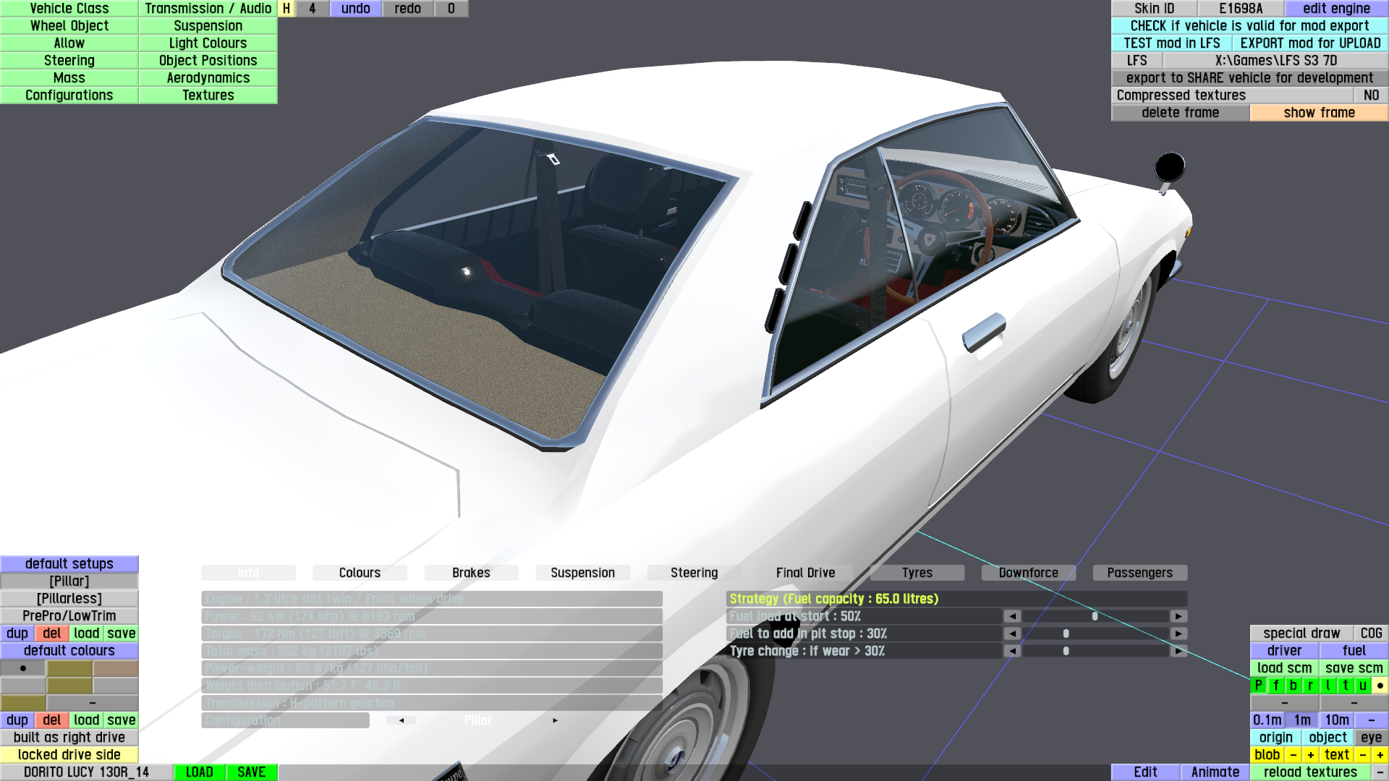1389x781 pixels.
Task: Decrease blob size with minus button
Action: click(x=1294, y=755)
